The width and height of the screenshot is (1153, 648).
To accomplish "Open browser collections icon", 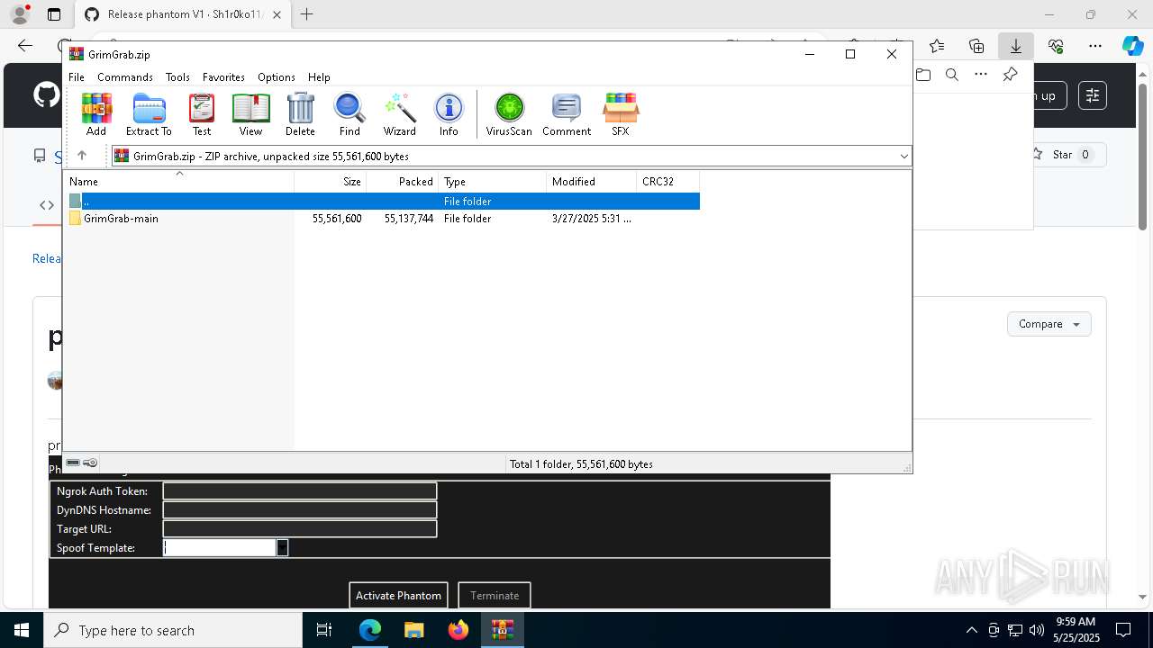I will pos(976,46).
